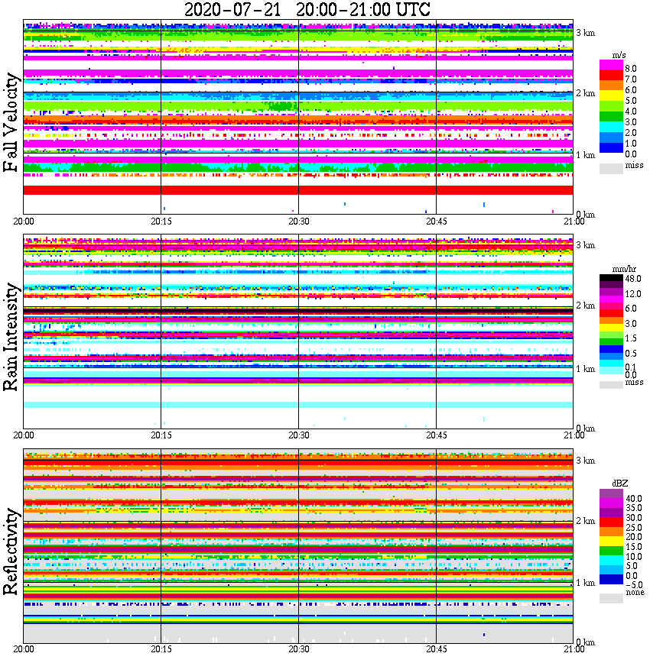The image size is (650, 663).
Task: Pick the yellow swatch in the mm/hr legend
Action: click(611, 328)
